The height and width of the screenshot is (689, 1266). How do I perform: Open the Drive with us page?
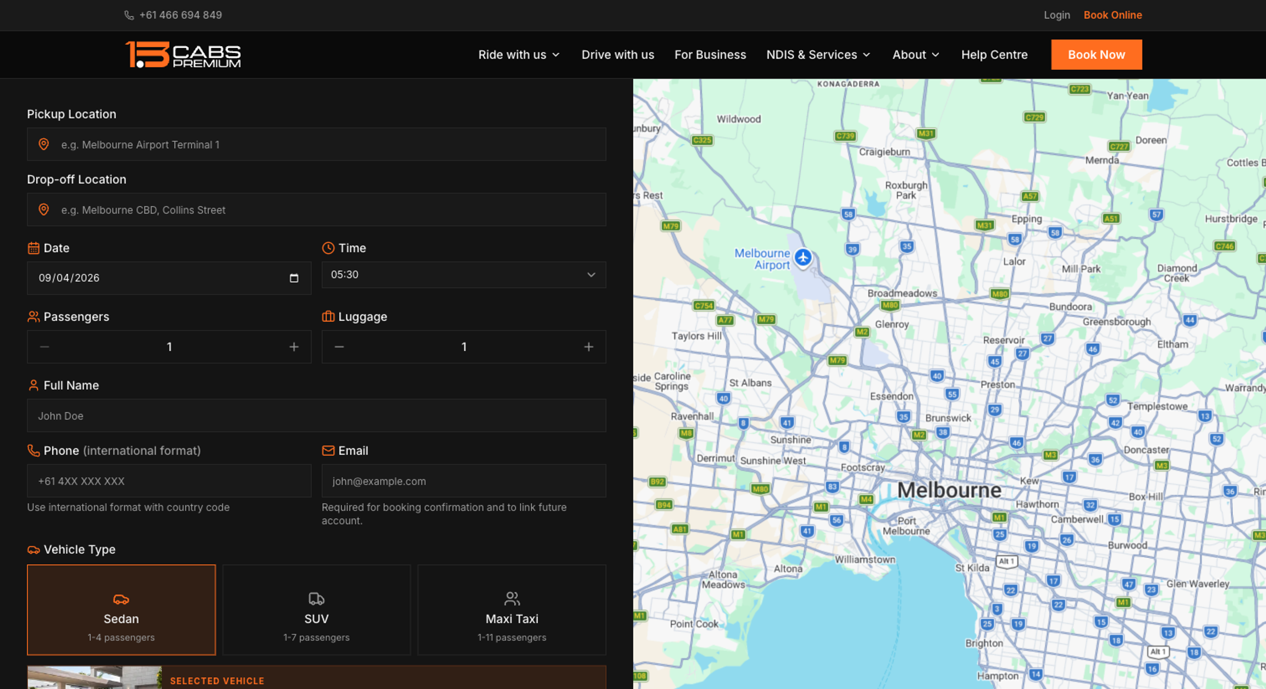coord(618,54)
